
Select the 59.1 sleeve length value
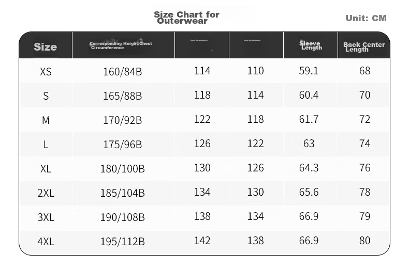tap(309, 71)
